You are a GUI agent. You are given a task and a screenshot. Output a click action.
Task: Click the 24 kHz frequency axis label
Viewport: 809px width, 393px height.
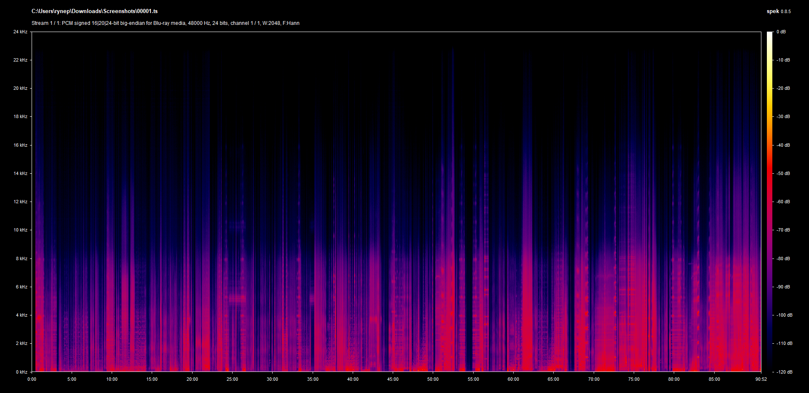pos(20,32)
